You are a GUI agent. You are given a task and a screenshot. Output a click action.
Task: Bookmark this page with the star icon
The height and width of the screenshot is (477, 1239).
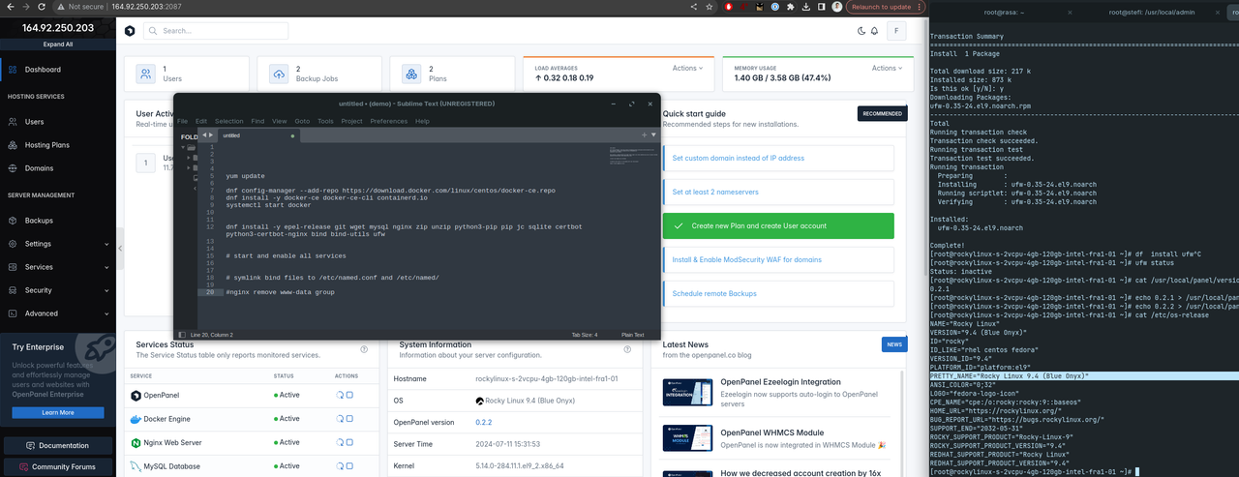point(710,7)
